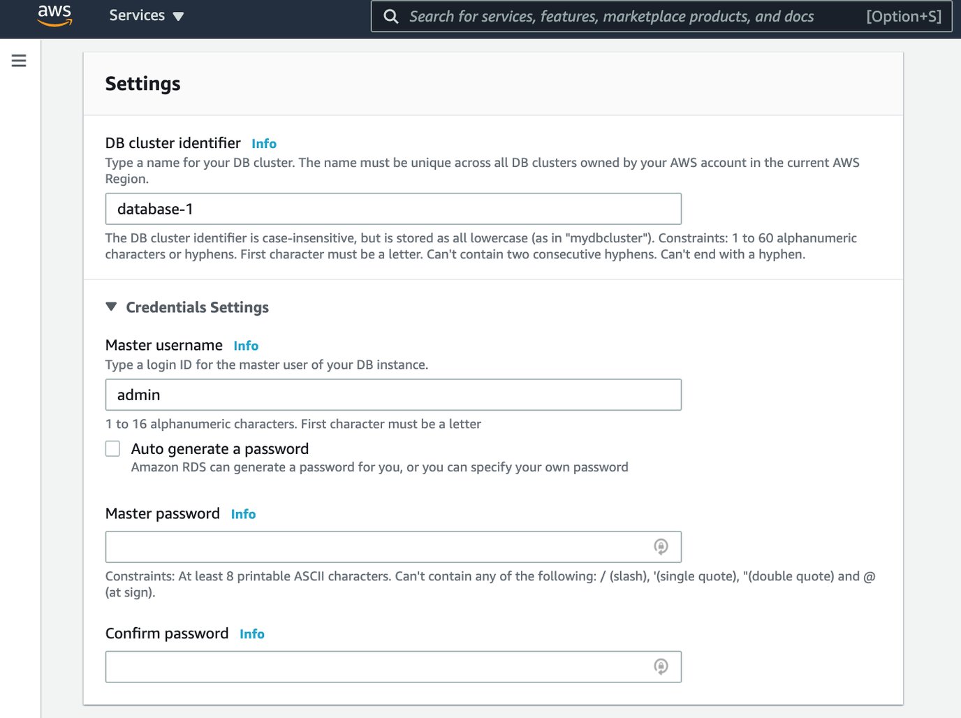
Task: Open the Services menu dropdown
Action: tap(137, 15)
